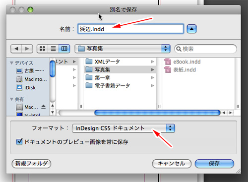Click the キャンセル button
The height and width of the screenshot is (182, 248).
pos(172,164)
